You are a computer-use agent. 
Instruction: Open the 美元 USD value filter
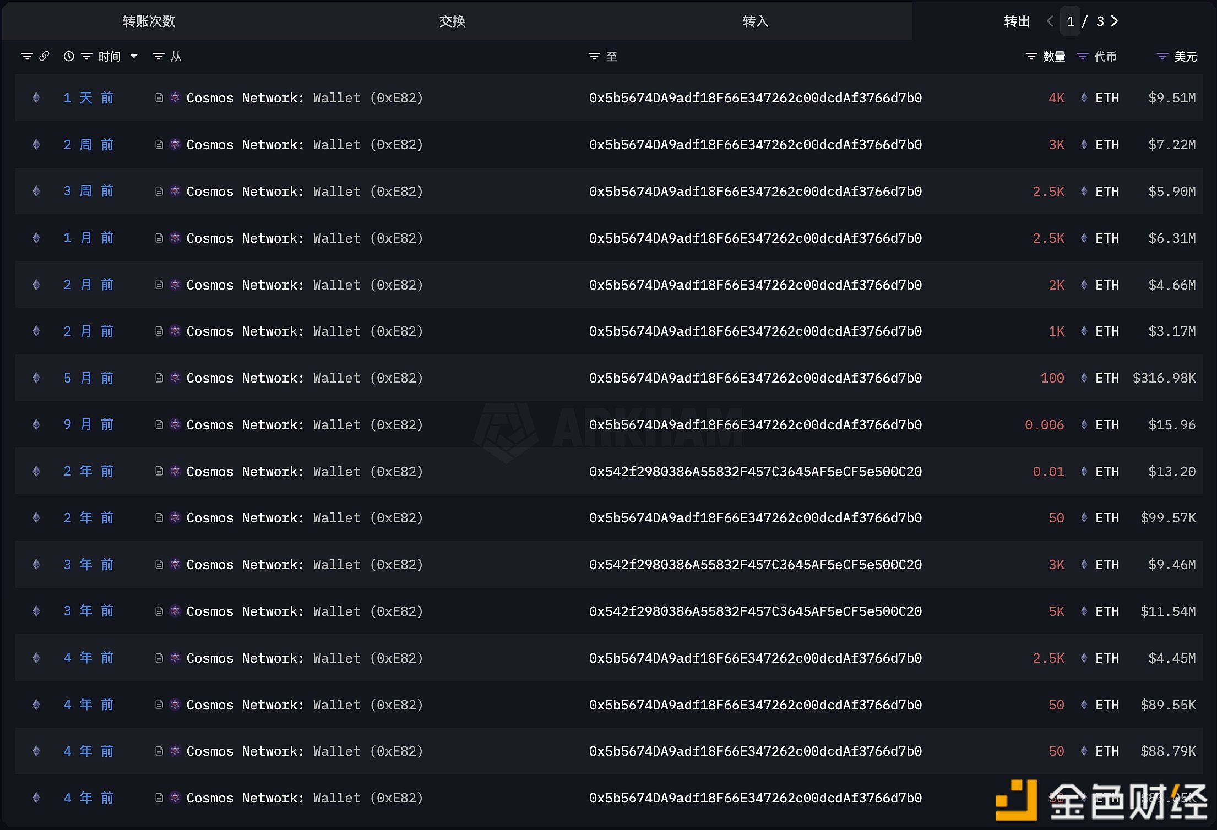click(1162, 56)
